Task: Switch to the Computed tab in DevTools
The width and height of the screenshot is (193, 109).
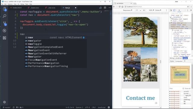Action: point(179,61)
